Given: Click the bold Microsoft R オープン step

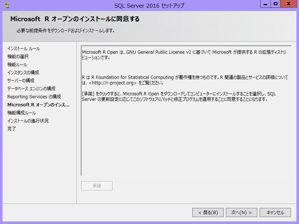Looking at the screenshot, I should click(38, 105).
